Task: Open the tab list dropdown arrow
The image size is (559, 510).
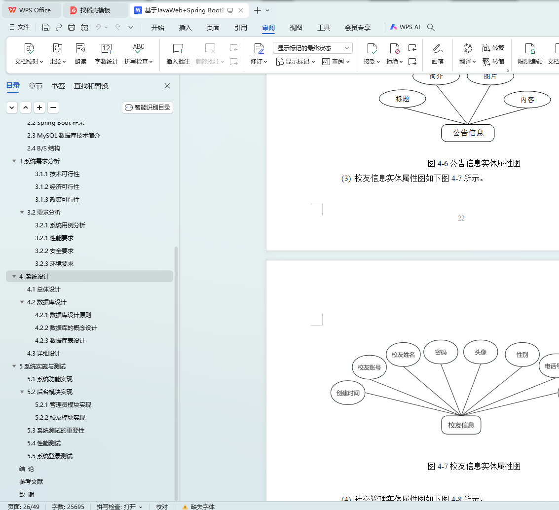Action: click(x=267, y=10)
